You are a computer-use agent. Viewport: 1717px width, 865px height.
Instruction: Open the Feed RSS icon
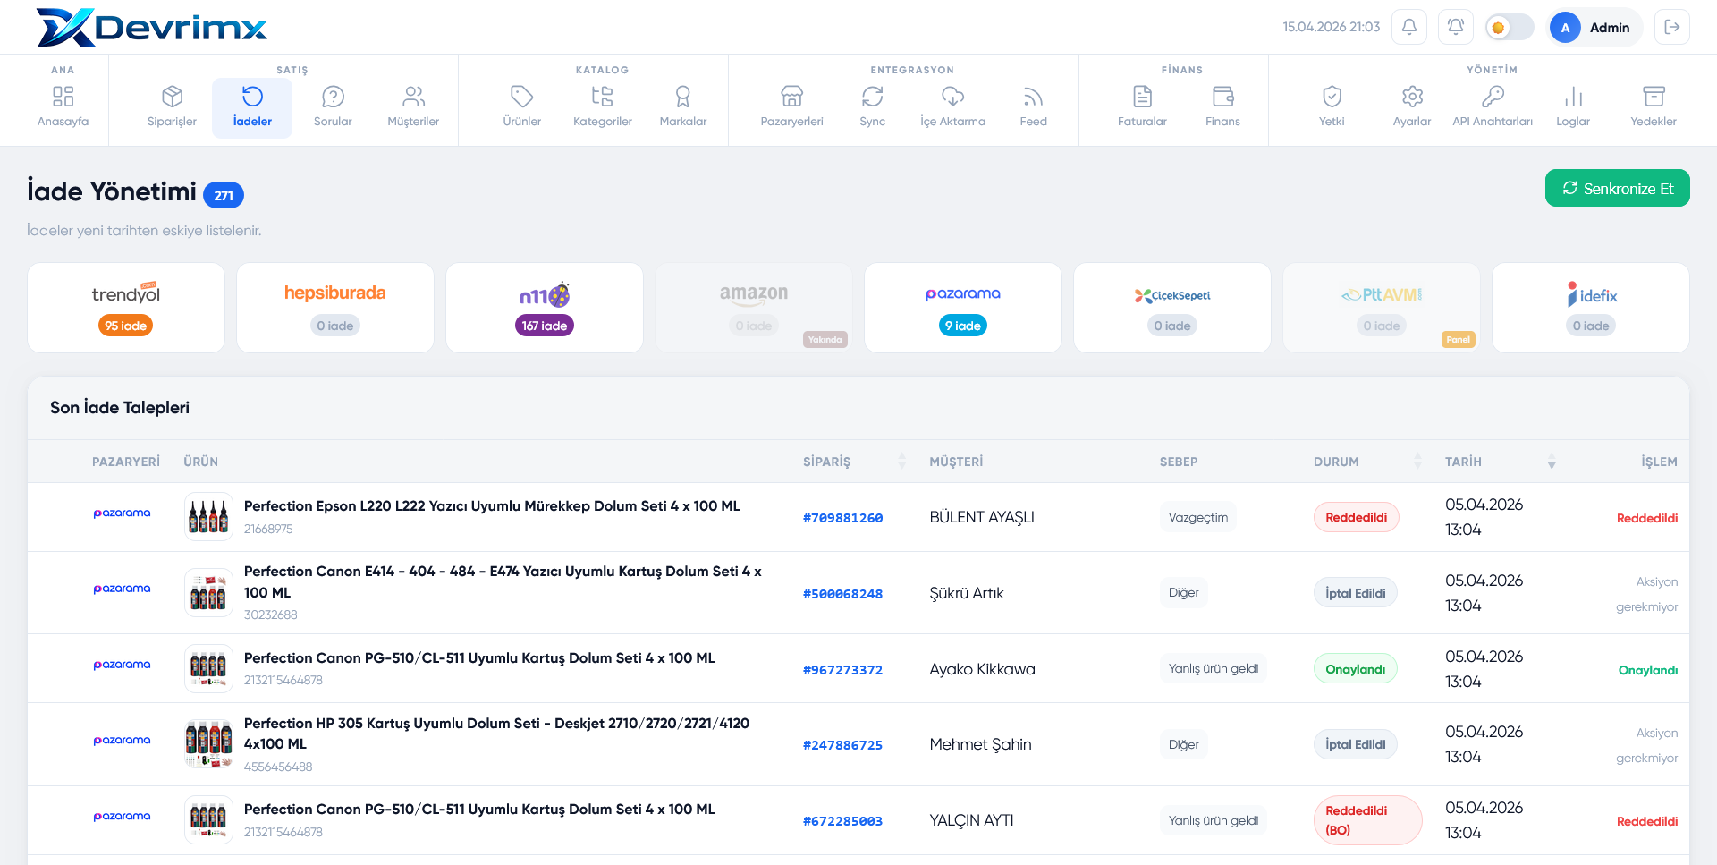[1033, 96]
